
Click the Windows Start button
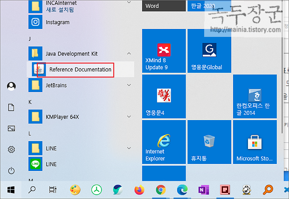click(x=11, y=190)
